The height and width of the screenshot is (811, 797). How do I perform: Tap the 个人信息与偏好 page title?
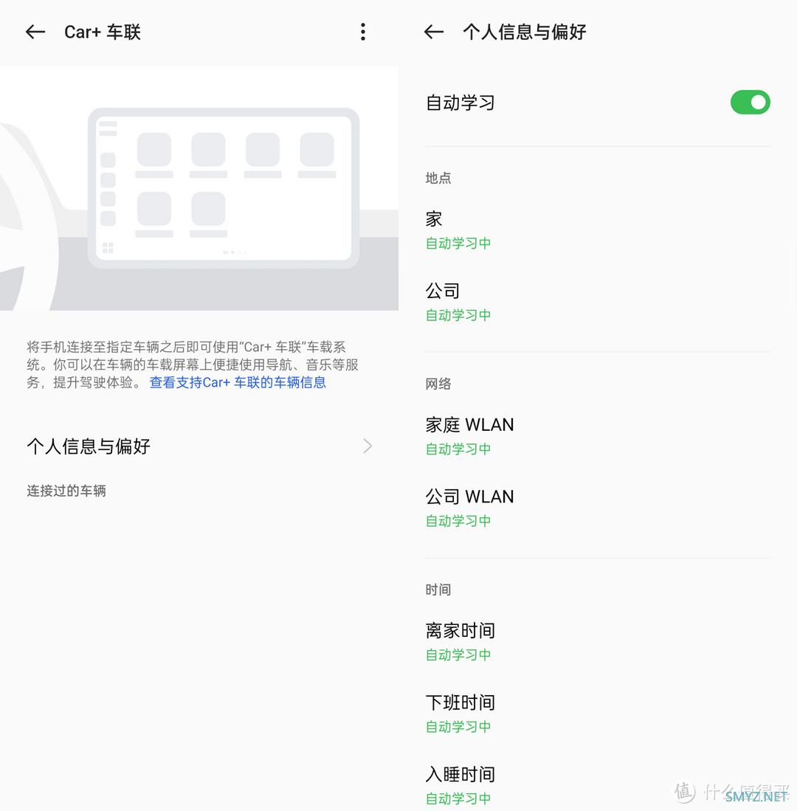pyautogui.click(x=525, y=32)
